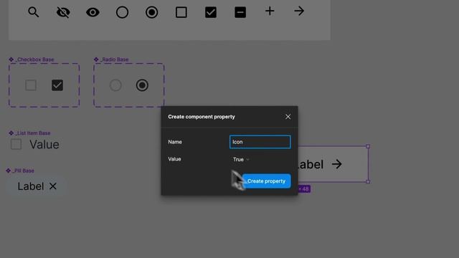459x258 pixels.
Task: Select the indeterminate minus checkbox icon
Action: (x=240, y=12)
